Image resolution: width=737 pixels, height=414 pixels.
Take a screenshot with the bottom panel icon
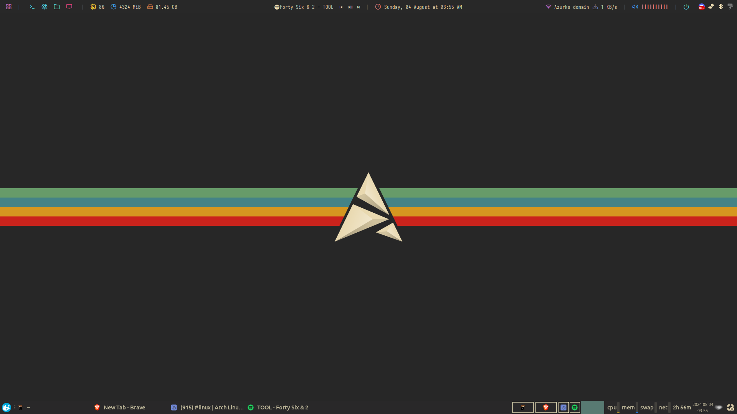(730, 407)
